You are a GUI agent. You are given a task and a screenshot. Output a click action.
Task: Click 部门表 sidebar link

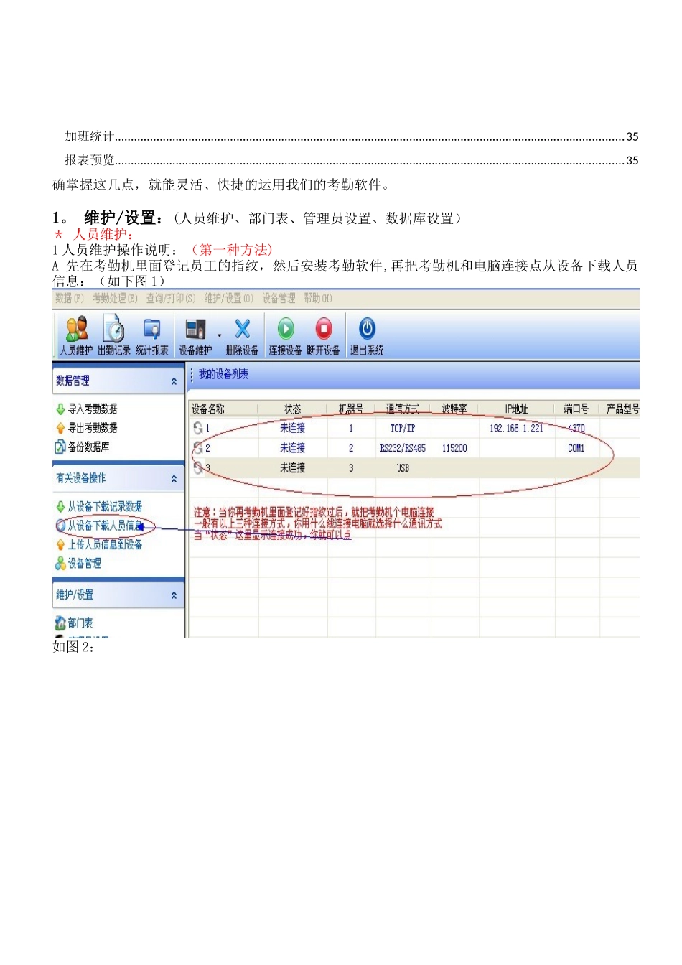pyautogui.click(x=80, y=623)
